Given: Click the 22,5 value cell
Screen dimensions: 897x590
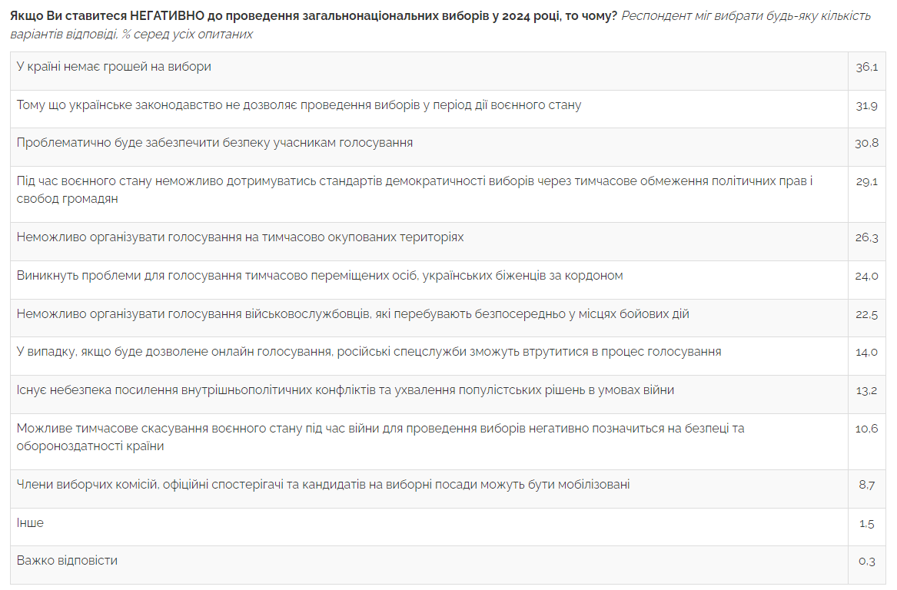Looking at the screenshot, I should 866,314.
